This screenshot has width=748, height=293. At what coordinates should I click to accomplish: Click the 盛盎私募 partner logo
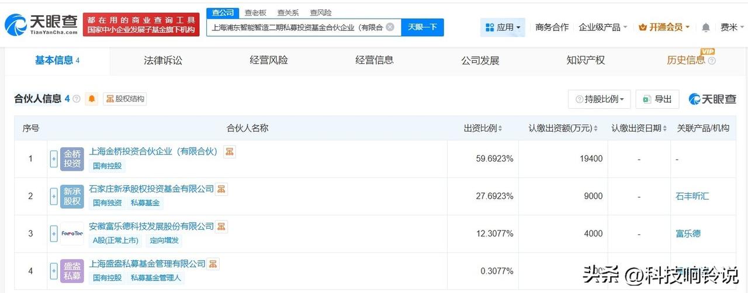coord(72,271)
